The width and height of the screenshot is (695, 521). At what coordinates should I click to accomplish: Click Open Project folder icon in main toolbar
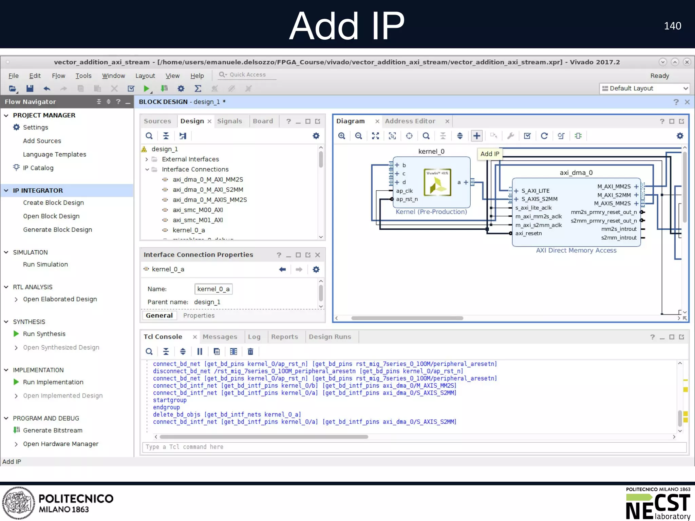(13, 89)
